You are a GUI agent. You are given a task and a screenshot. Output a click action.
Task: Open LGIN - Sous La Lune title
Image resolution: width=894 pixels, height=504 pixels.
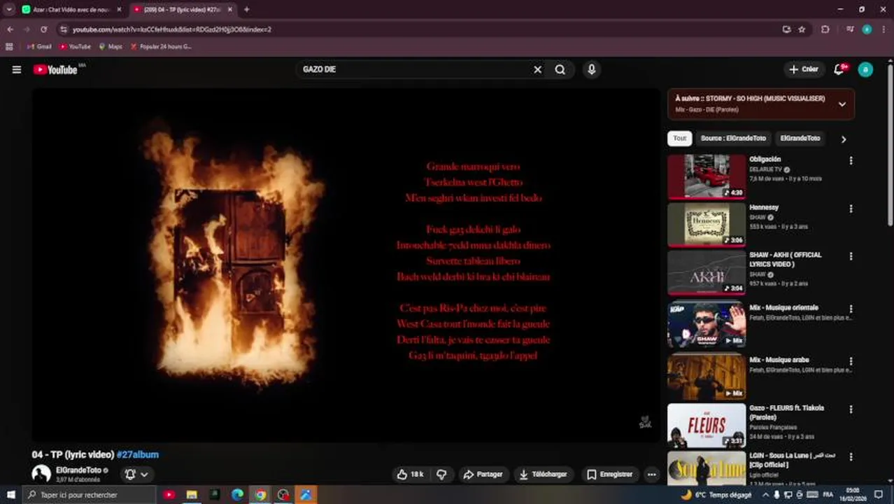792,460
